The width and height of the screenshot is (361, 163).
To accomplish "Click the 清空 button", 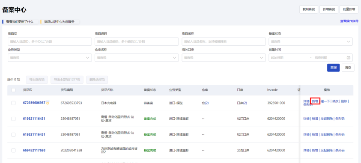I will (x=348, y=68).
